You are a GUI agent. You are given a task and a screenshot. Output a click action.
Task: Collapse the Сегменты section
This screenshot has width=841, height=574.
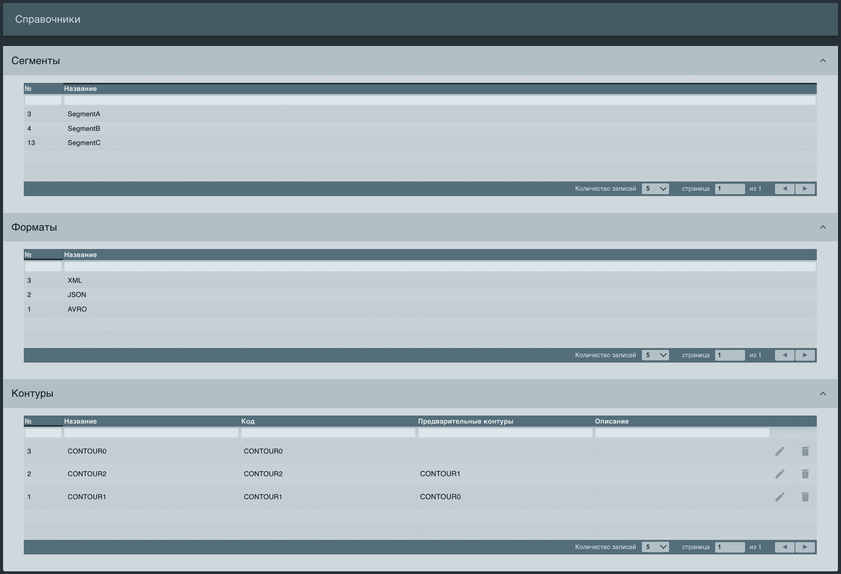pyautogui.click(x=823, y=61)
